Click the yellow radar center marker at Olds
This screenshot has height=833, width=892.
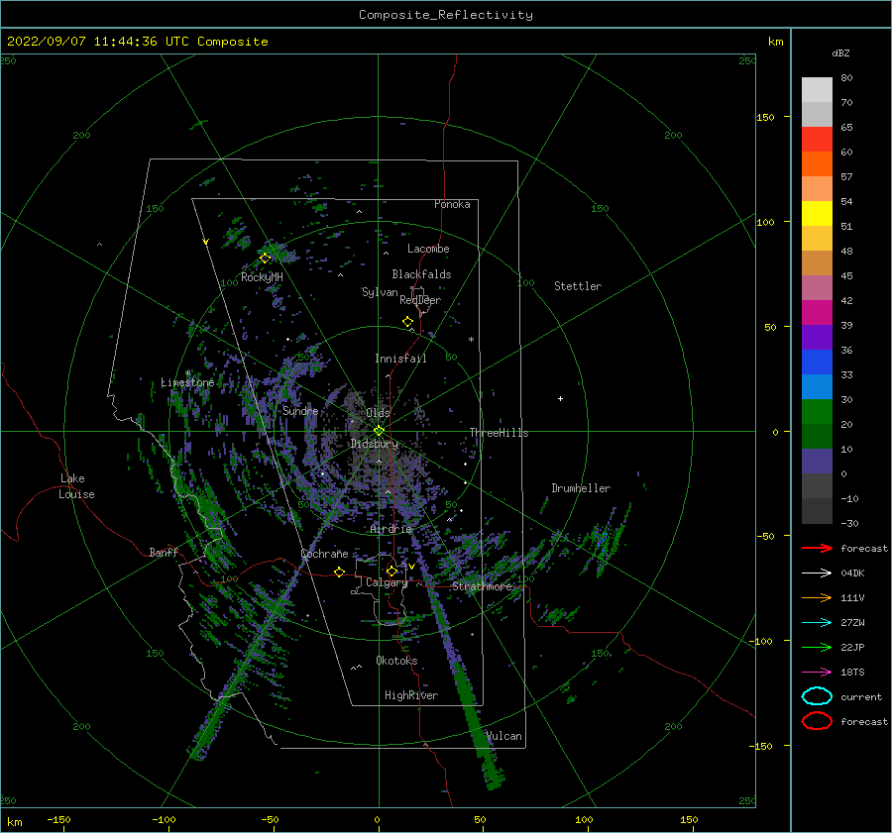[x=379, y=431]
